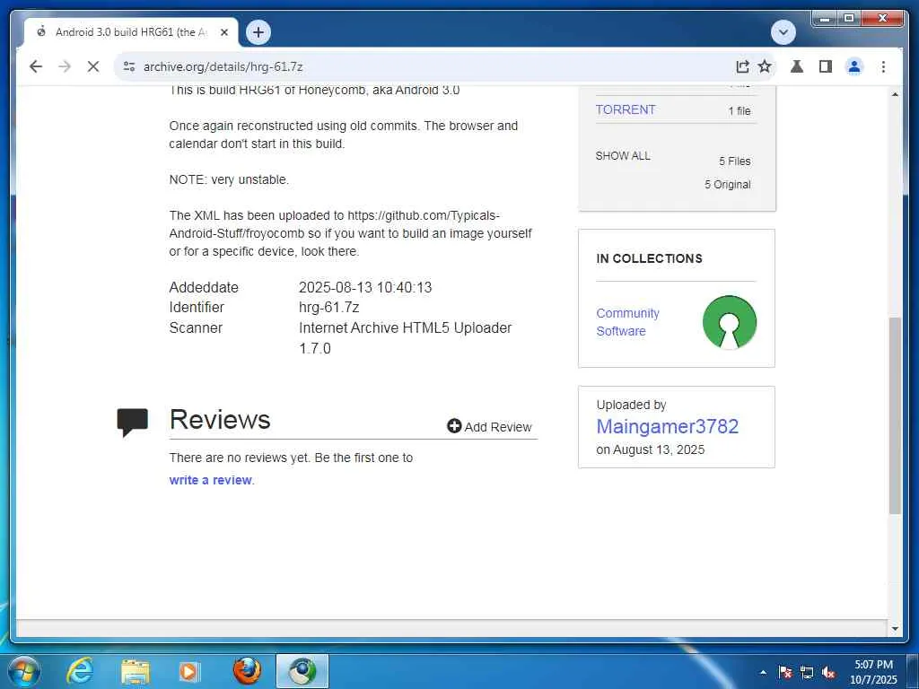Open uploader Maingamer3782 profile
The height and width of the screenshot is (689, 919).
[x=667, y=426]
